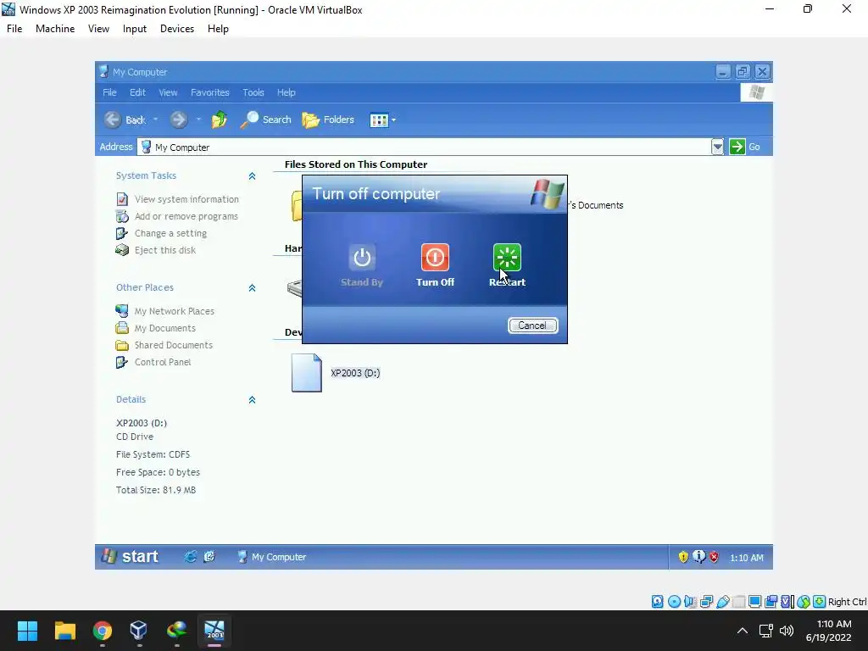Open the Help menu in My Computer
The width and height of the screenshot is (868, 651).
click(x=287, y=92)
